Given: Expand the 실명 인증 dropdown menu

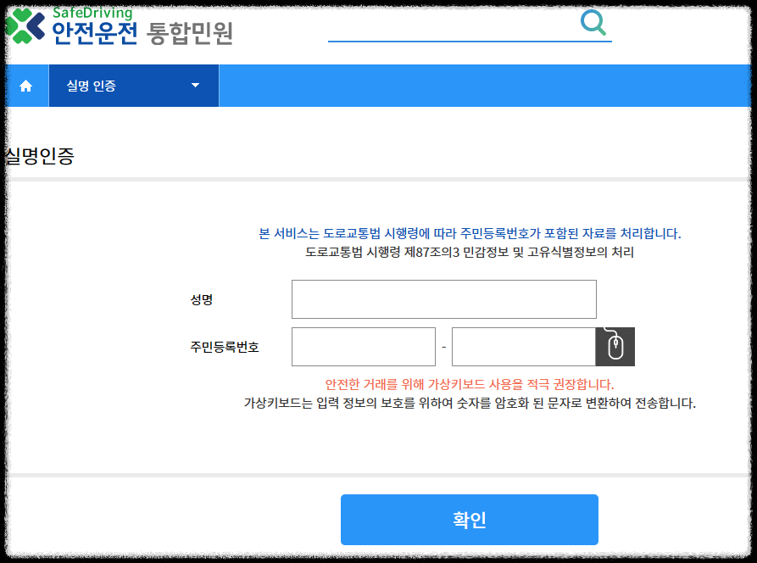Looking at the screenshot, I should pos(134,86).
